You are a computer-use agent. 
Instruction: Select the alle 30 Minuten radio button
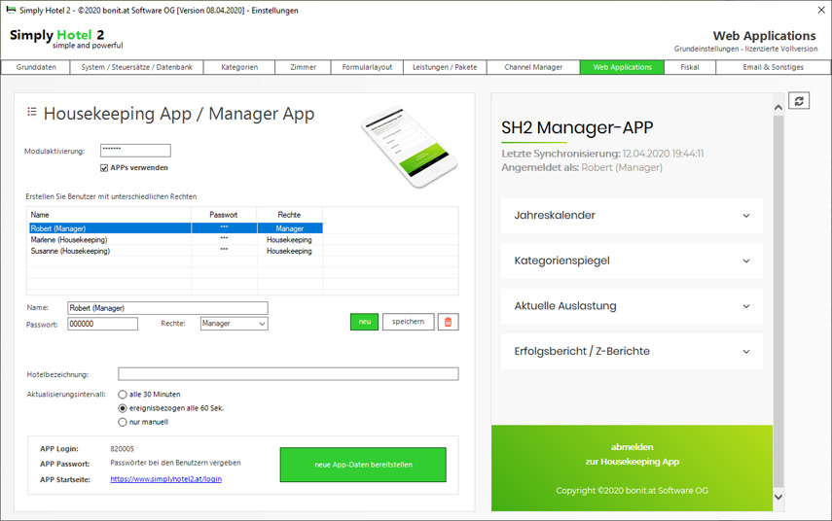(x=123, y=395)
